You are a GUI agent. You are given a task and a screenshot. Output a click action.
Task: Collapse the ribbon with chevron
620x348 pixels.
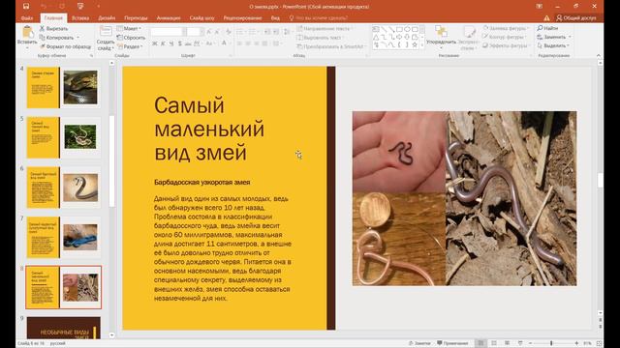pyautogui.click(x=599, y=56)
